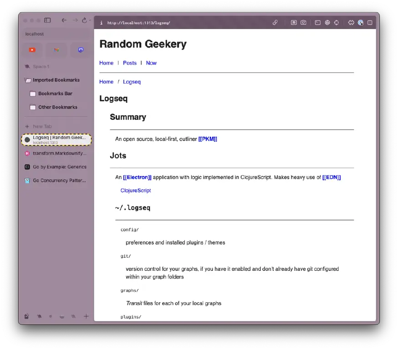This screenshot has width=398, height=349.
Task: Open the Posts navigation link
Action: (x=130, y=63)
